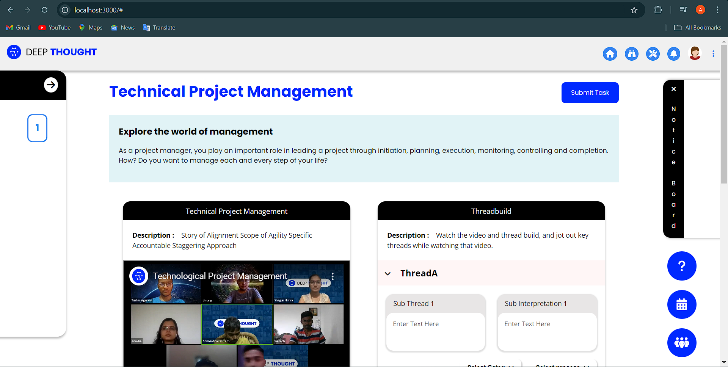Click the Sub Thread 1 text box
Viewport: 728px width, 367px height.
pyautogui.click(x=436, y=332)
